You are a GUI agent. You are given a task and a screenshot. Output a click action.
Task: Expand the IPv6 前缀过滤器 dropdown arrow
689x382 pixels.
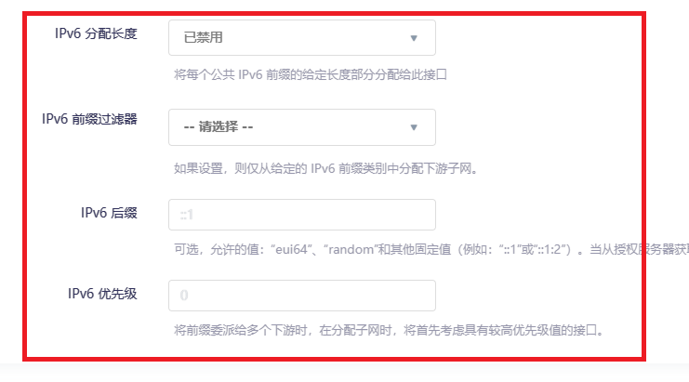click(414, 127)
